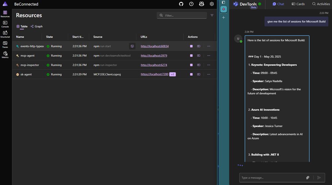332x185 pixels.
Task: Select the pink bot icon in DevTools strip
Action: point(223,9)
